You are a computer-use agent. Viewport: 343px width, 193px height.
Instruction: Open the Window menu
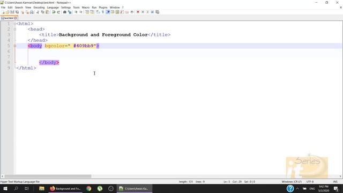(x=115, y=8)
